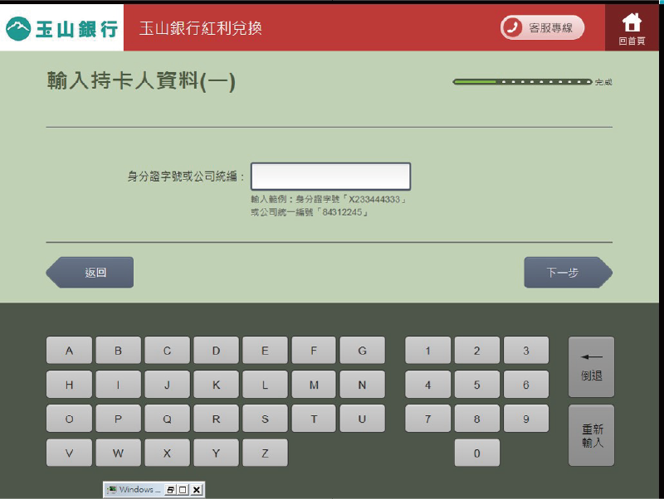Viewport: 664px width, 499px height.
Task: Tap letter J on the keypad
Action: [168, 385]
